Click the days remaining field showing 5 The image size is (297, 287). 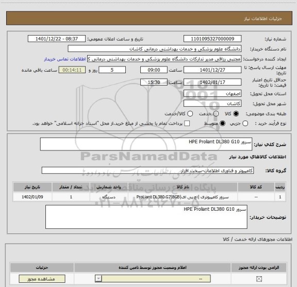[112, 70]
